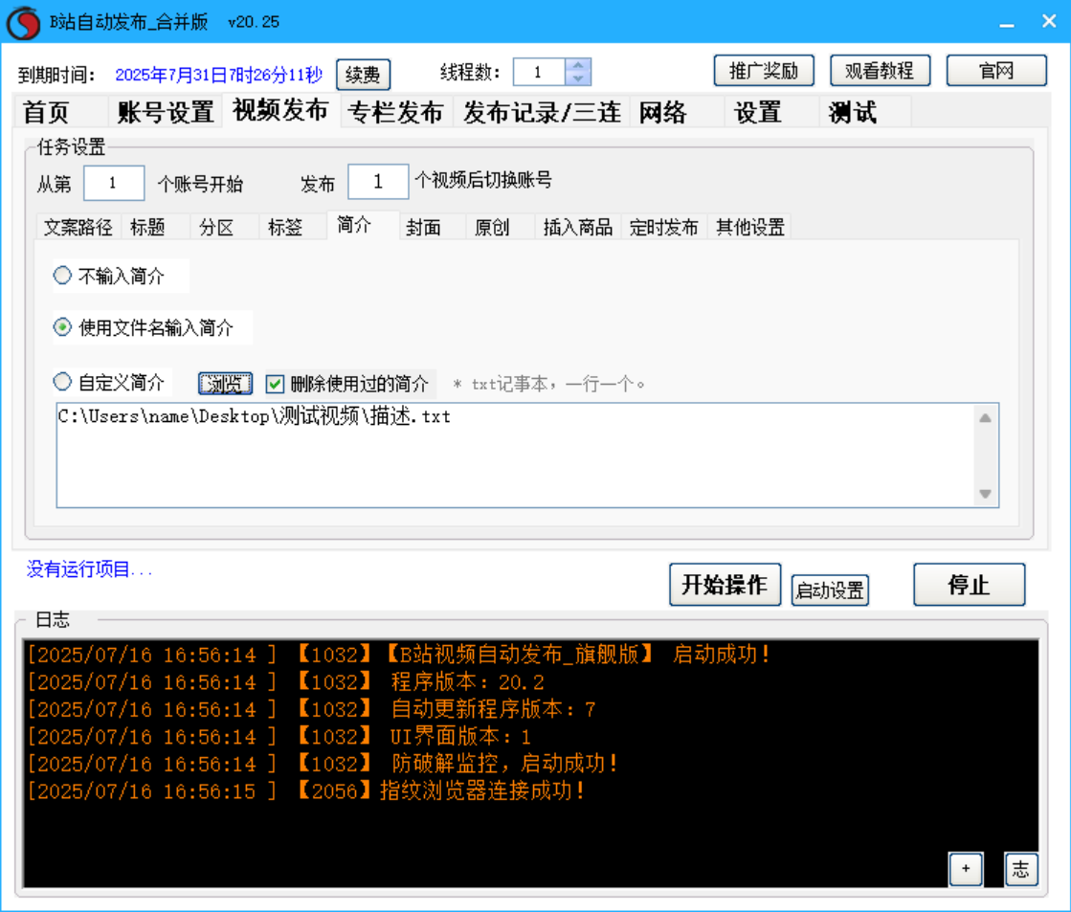
Task: Open 发布记录/三连 main tab
Action: [542, 112]
